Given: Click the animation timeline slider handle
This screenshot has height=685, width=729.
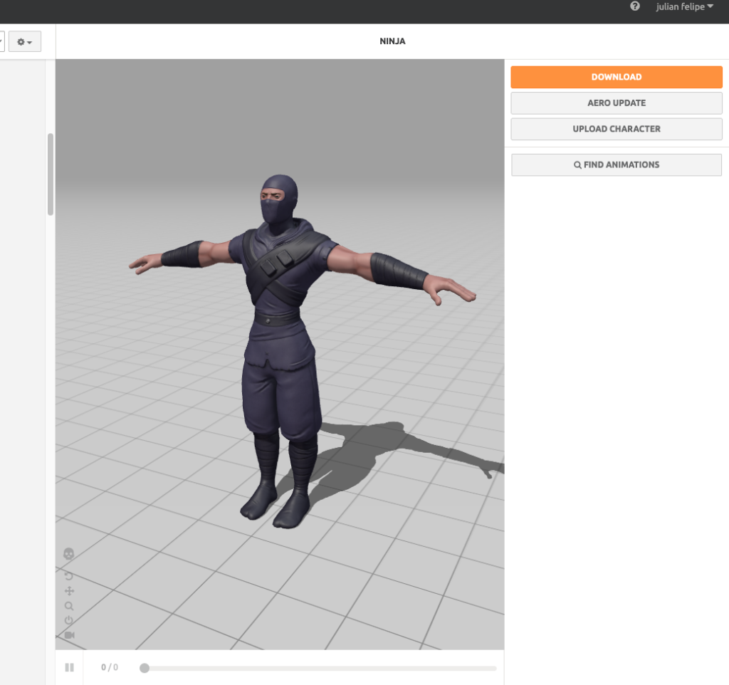Looking at the screenshot, I should [x=145, y=668].
